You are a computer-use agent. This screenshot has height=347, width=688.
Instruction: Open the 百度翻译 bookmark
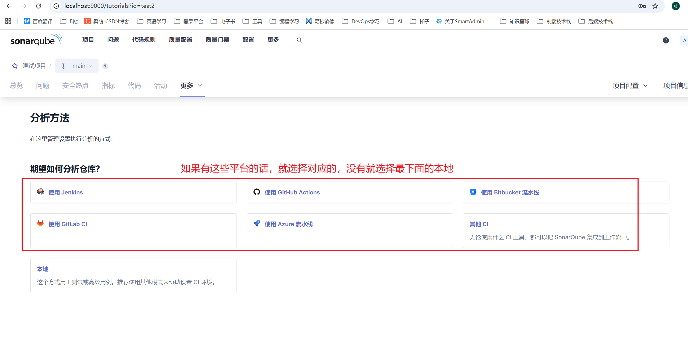38,21
